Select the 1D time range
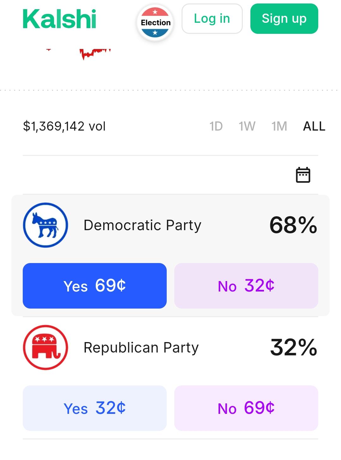The image size is (341, 460). click(216, 126)
